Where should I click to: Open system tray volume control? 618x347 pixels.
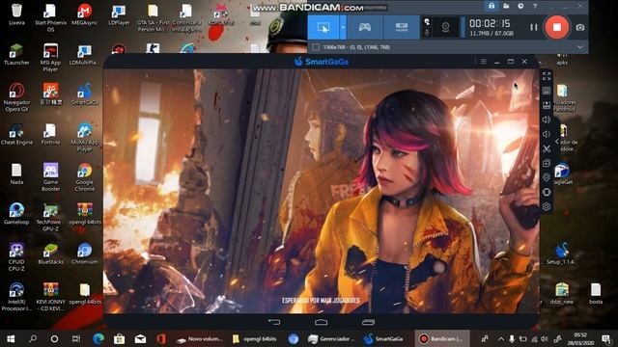click(x=545, y=338)
